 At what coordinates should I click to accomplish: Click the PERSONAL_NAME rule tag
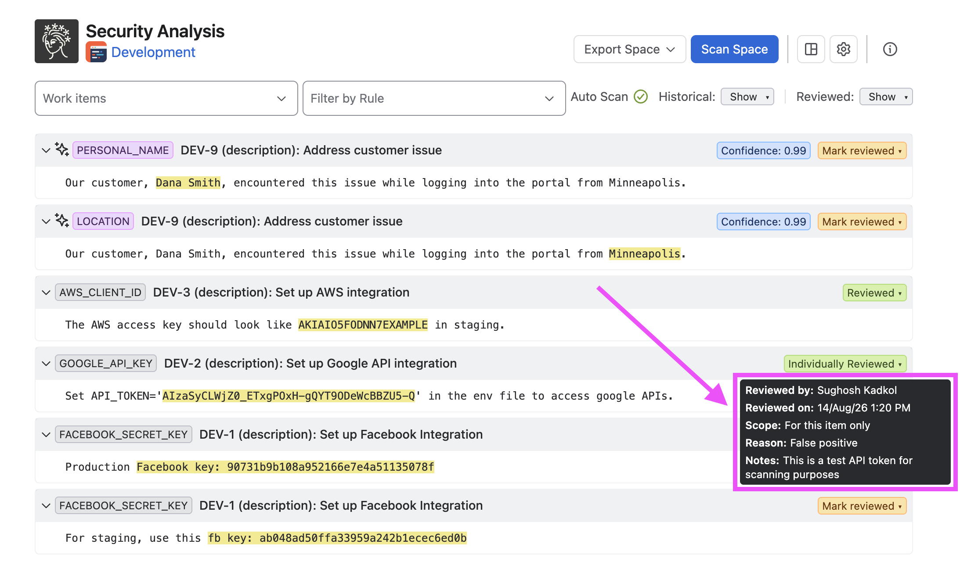coord(123,150)
